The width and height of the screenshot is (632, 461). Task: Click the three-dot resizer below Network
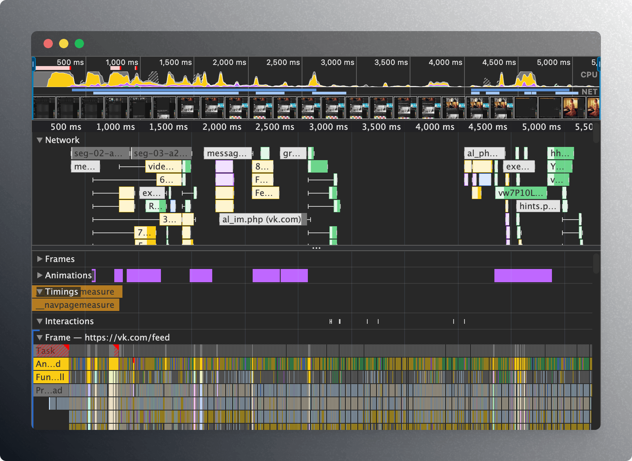pos(316,248)
